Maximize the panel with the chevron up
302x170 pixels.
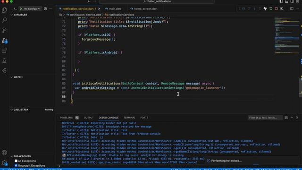pyautogui.click(x=292, y=118)
